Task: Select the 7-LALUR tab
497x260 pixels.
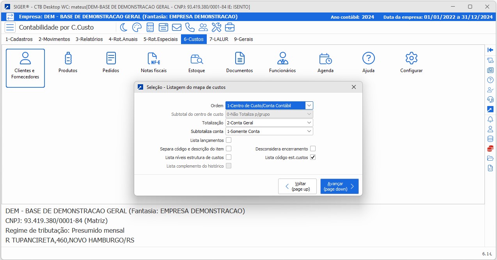Action: [x=219, y=39]
